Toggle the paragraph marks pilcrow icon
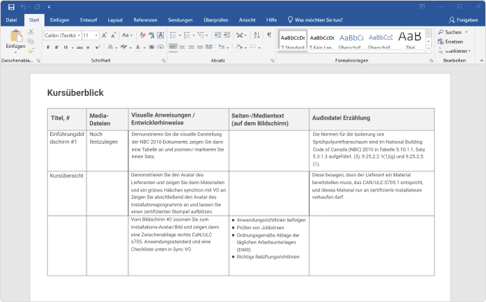The image size is (486, 302). [x=269, y=35]
